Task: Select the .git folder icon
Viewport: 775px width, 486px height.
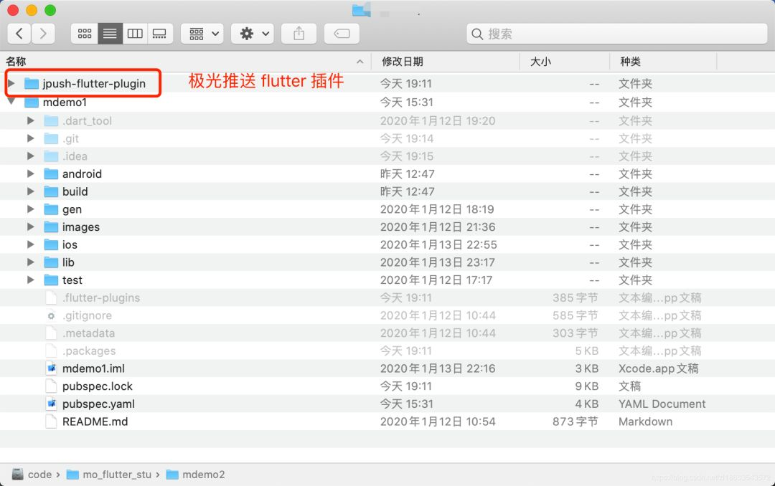Action: 51,138
